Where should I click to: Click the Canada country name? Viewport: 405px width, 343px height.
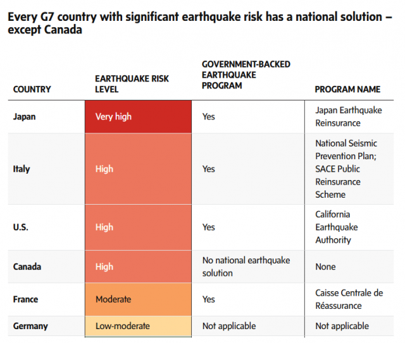(x=27, y=267)
